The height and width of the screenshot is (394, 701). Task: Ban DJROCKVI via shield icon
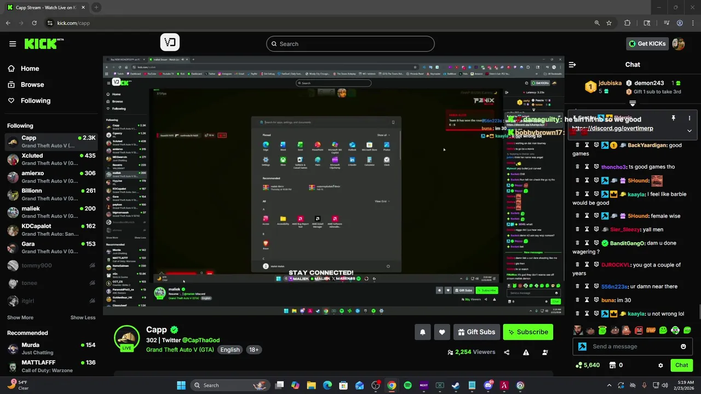click(596, 265)
